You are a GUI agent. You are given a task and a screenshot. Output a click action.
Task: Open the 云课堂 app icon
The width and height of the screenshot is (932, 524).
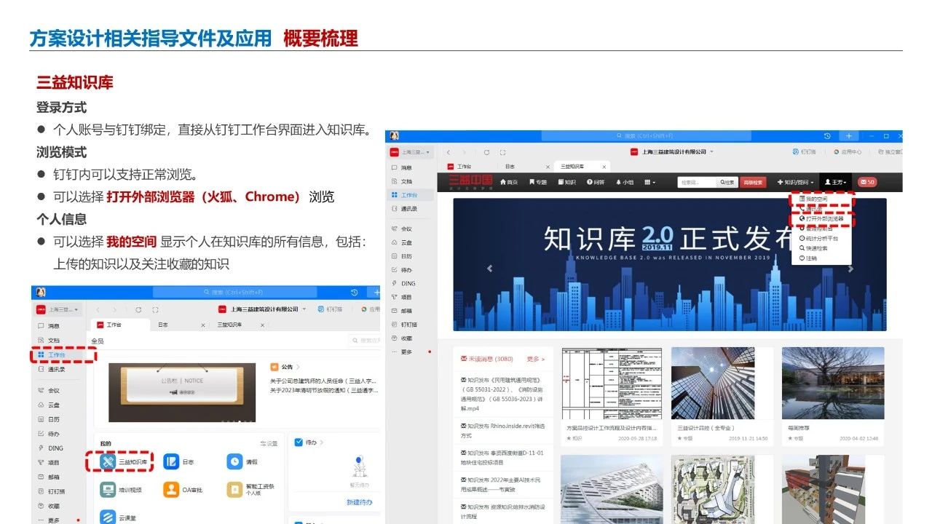pyautogui.click(x=108, y=517)
